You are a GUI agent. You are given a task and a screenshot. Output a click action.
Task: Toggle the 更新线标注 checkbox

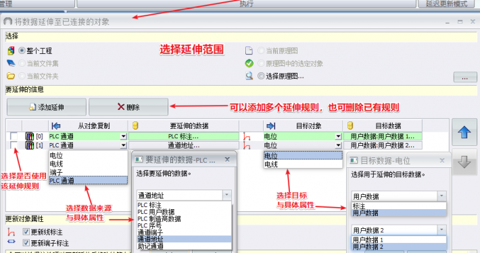(26, 232)
